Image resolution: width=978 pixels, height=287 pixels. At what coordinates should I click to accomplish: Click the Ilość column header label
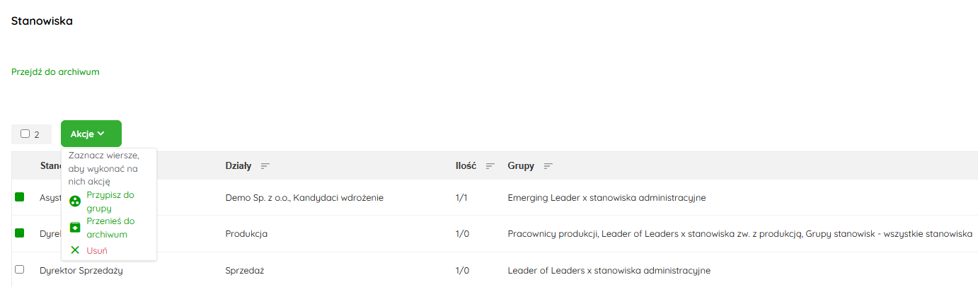click(x=466, y=166)
